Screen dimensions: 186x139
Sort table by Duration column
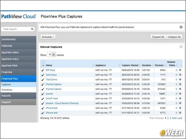[147, 65]
